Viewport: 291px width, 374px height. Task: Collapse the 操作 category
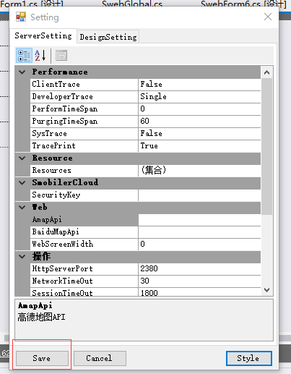pos(22,257)
